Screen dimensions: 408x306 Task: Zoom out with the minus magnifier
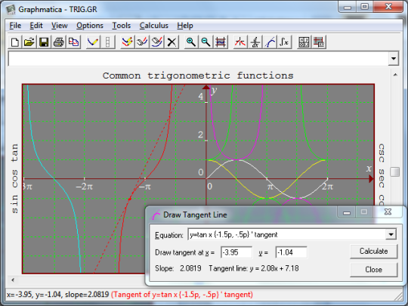tap(206, 42)
